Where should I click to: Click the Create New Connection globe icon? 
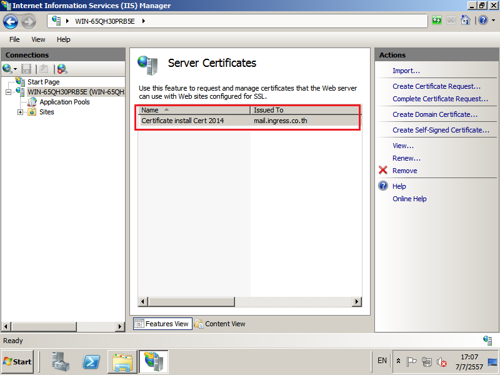pyautogui.click(x=7, y=69)
